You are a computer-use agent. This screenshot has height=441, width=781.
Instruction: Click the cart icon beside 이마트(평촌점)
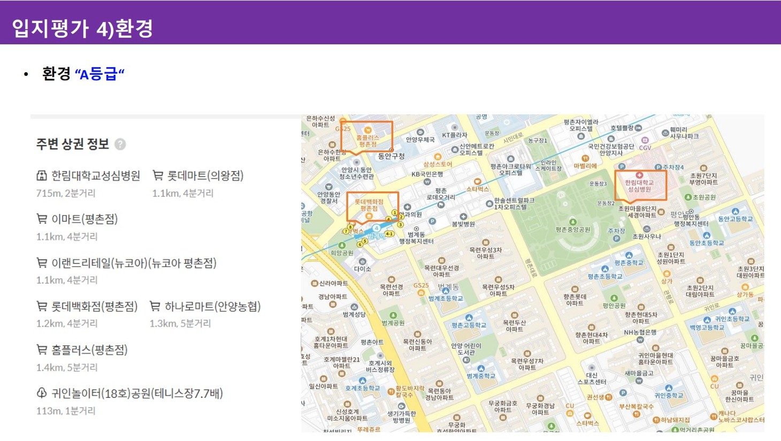click(x=42, y=219)
